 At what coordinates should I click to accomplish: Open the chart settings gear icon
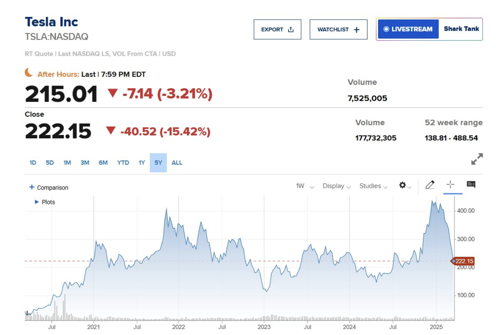coord(403,185)
